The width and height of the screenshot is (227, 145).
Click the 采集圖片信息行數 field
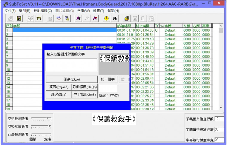click(219, 119)
